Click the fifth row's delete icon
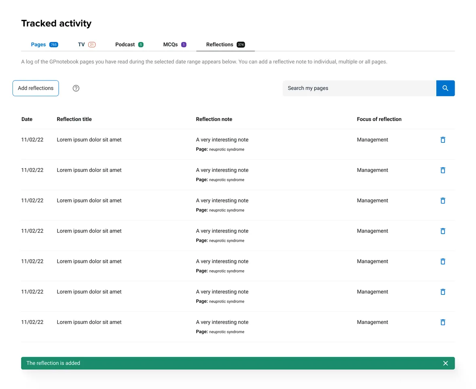Screen dimensions: 476x389 click(x=443, y=262)
